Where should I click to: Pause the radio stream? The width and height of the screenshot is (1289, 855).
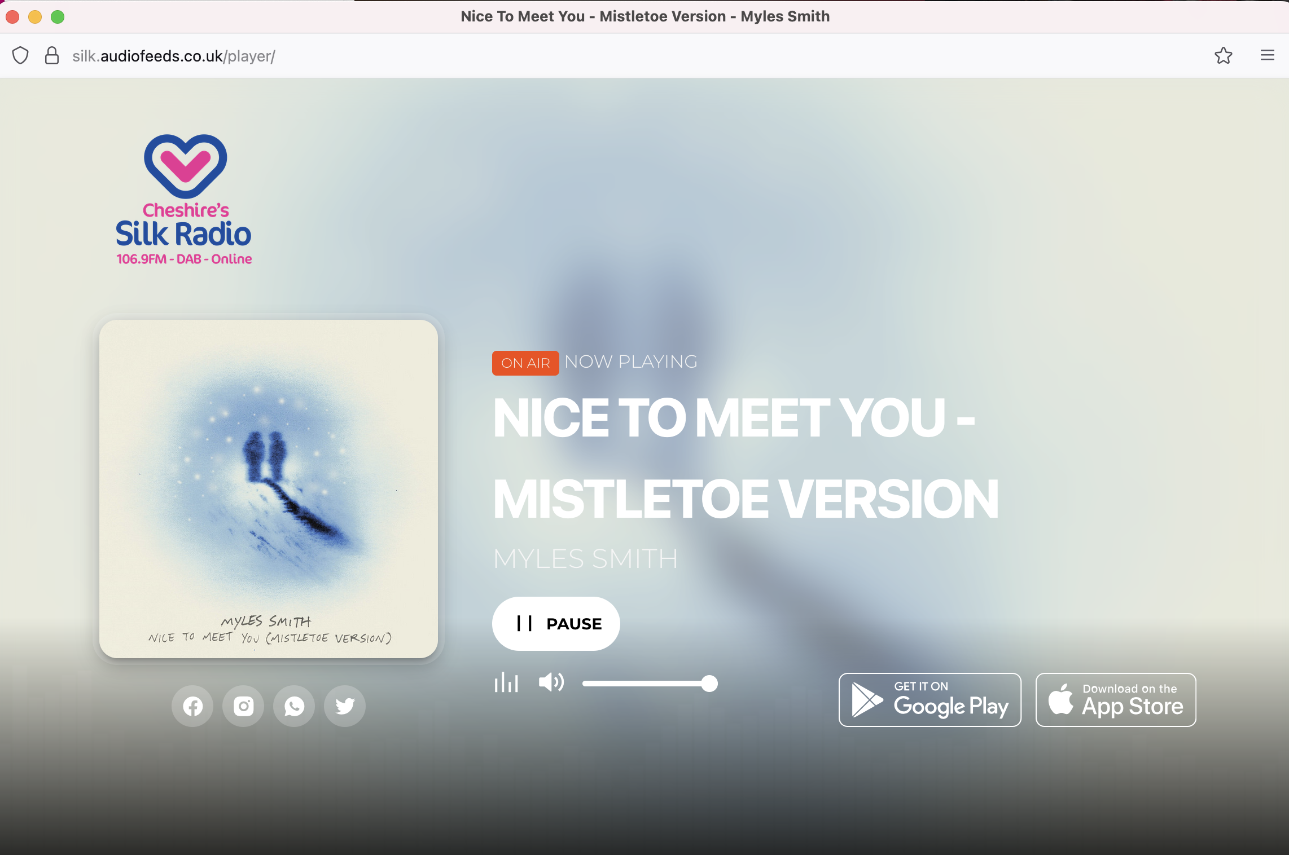pos(556,624)
